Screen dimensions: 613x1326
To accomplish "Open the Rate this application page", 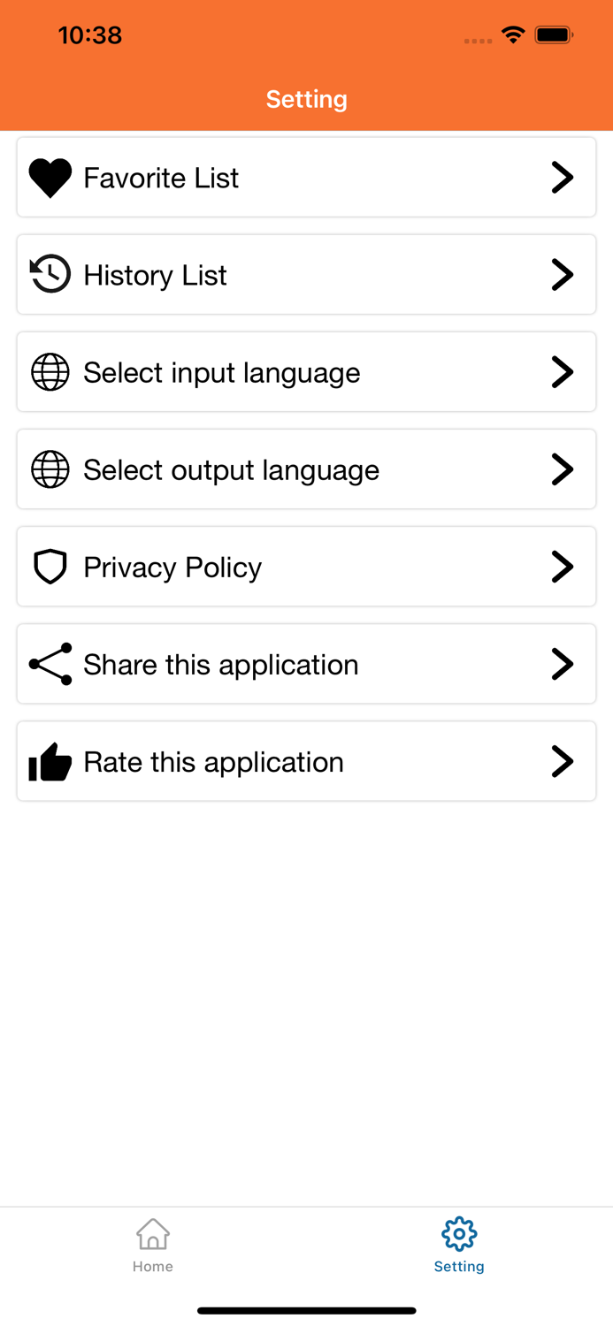I will (306, 761).
